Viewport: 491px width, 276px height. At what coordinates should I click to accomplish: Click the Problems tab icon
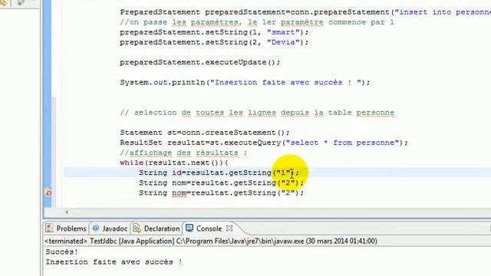(49, 228)
